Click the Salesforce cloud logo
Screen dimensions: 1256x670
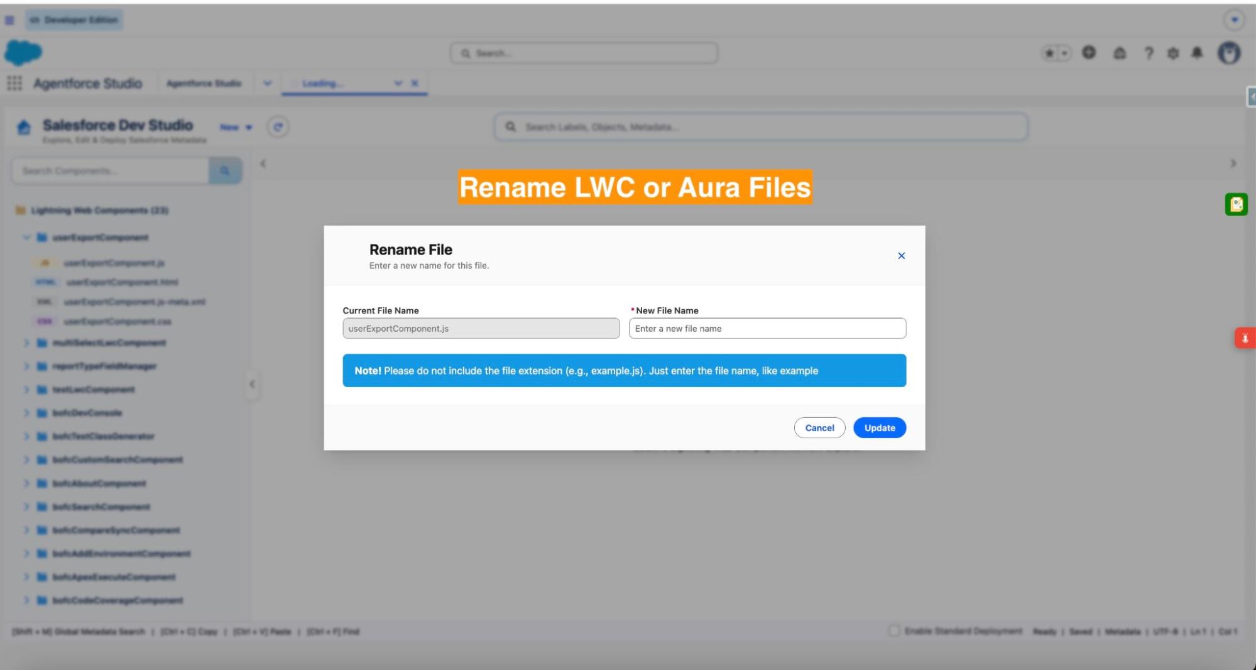click(23, 52)
